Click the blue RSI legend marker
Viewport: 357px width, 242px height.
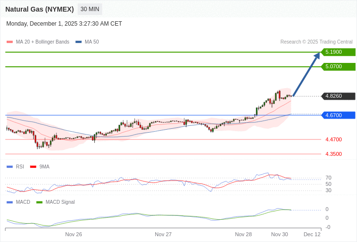pyautogui.click(x=10, y=167)
